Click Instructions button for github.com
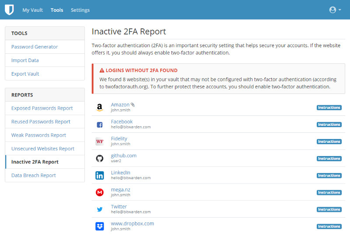Image resolution: width=350 pixels, height=236 pixels. pyautogui.click(x=329, y=159)
